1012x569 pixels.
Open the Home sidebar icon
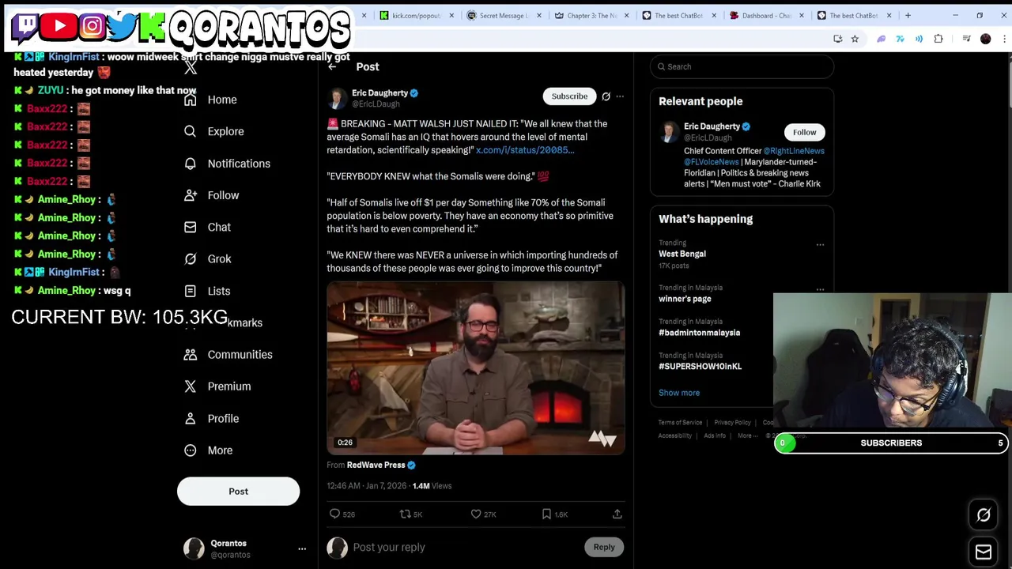190,100
